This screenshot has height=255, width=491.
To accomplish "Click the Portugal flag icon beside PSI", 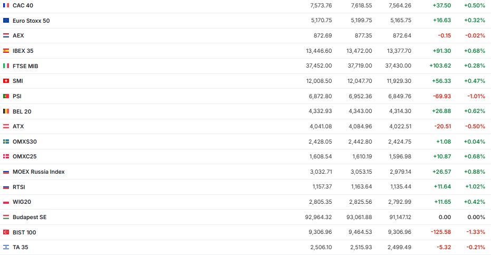I will 6,96.
